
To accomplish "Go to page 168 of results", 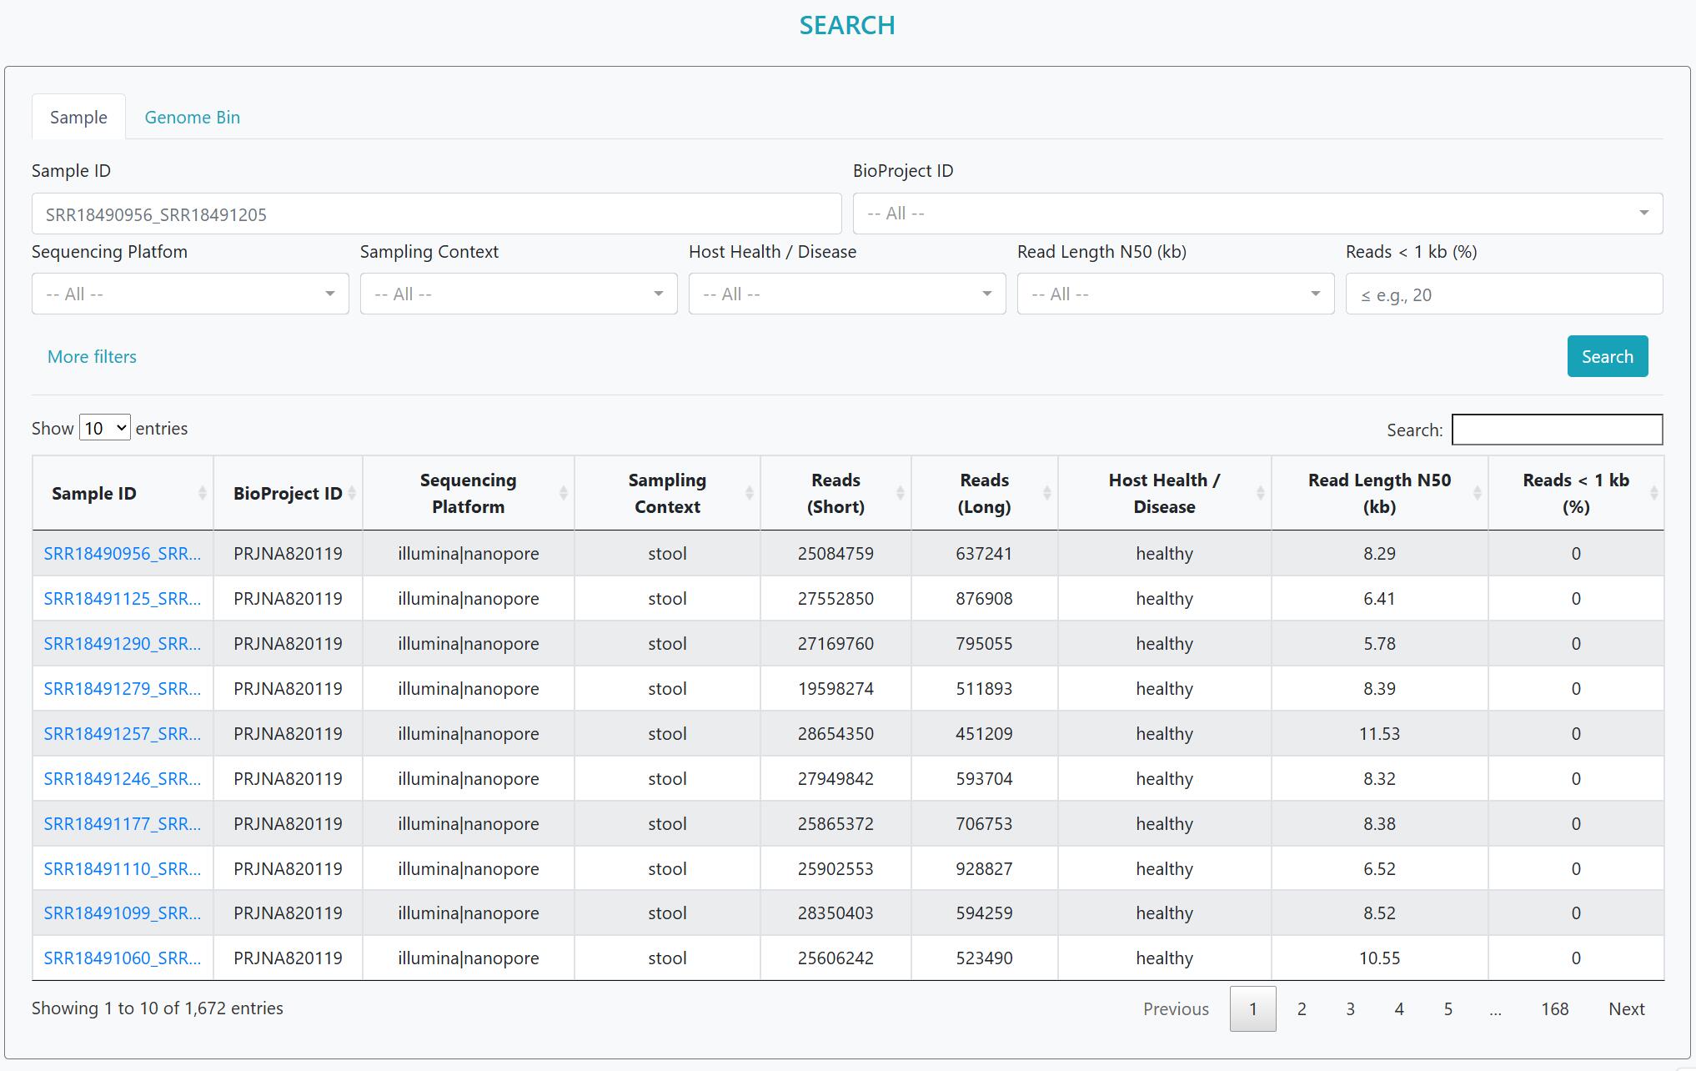I will tap(1554, 1008).
